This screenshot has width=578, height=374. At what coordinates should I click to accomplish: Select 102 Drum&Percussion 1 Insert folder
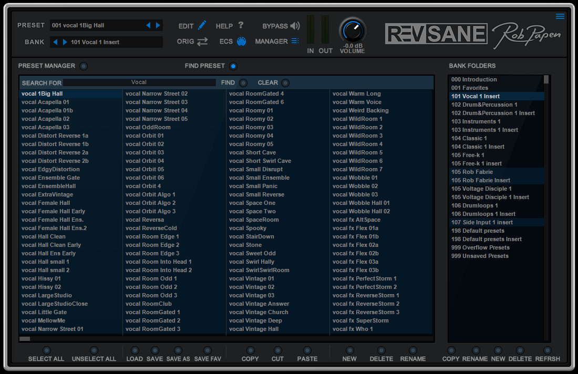click(496, 113)
